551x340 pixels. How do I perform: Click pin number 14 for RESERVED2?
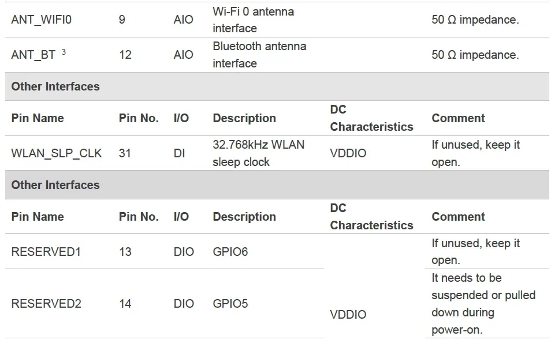pos(125,304)
